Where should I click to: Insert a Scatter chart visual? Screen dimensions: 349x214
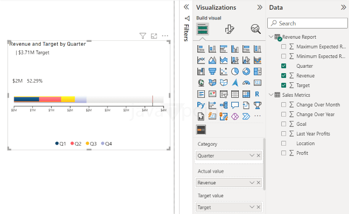pyautogui.click(x=224, y=72)
